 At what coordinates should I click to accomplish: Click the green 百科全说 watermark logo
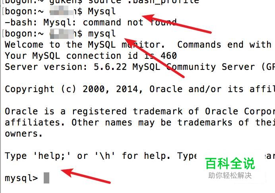(230, 163)
